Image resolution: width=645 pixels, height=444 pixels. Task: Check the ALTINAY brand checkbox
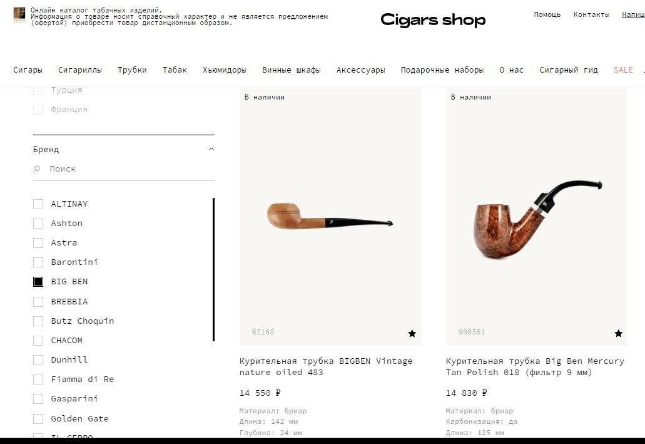click(x=38, y=204)
